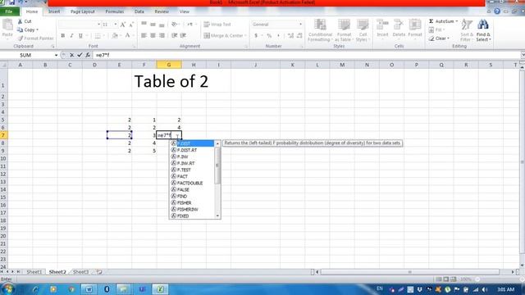Click the Windows Start orb
Viewport: 525px width, 295px height.
tap(7, 289)
